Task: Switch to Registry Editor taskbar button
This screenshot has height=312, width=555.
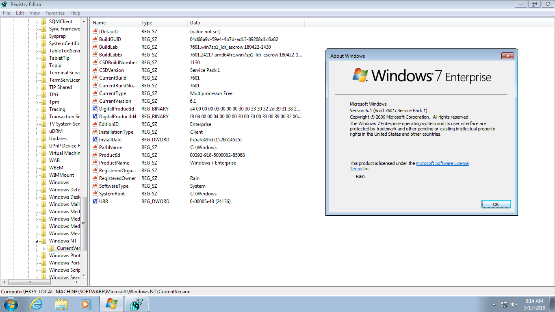Action: 137,304
